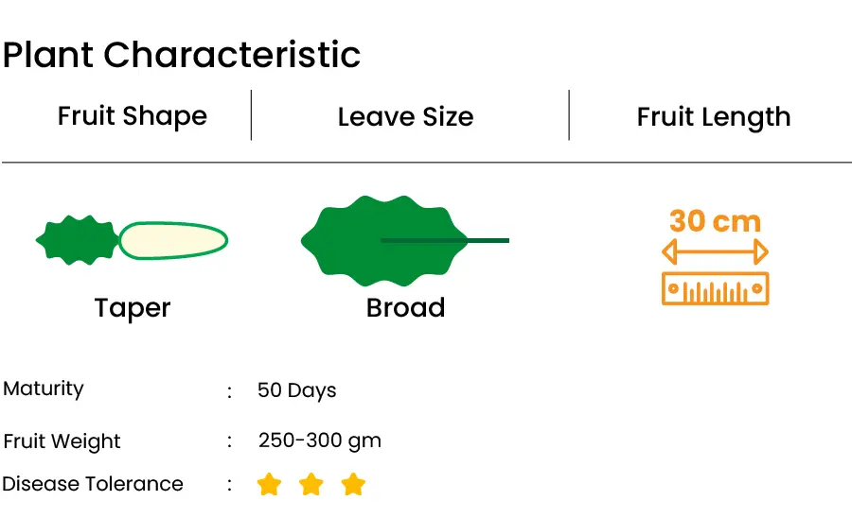852x518 pixels.
Task: Select the second disease tolerance star
Action: point(311,484)
